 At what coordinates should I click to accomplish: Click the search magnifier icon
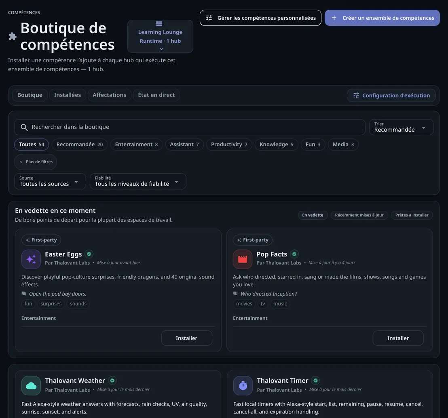point(24,127)
